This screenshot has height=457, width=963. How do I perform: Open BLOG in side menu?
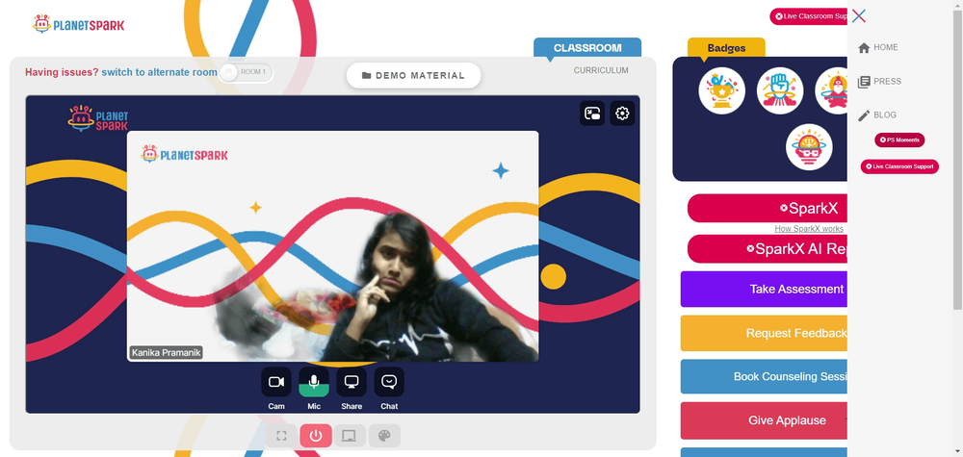click(x=877, y=114)
